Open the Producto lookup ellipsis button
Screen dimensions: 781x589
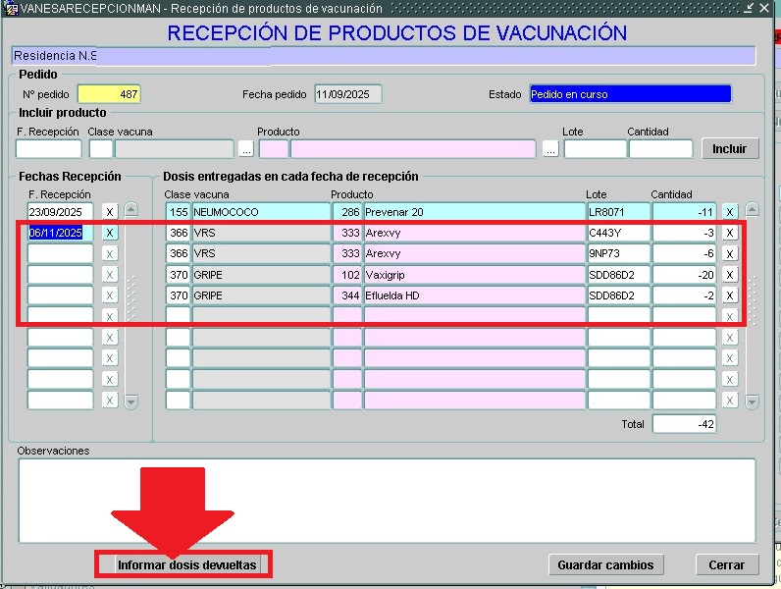point(550,149)
